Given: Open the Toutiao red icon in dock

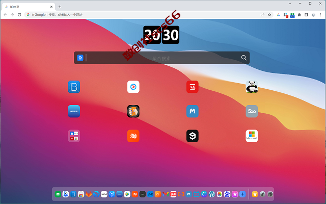Looking at the screenshot, I should pyautogui.click(x=173, y=194).
